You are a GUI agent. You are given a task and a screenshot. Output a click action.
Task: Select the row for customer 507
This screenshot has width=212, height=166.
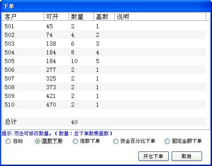coord(104,78)
